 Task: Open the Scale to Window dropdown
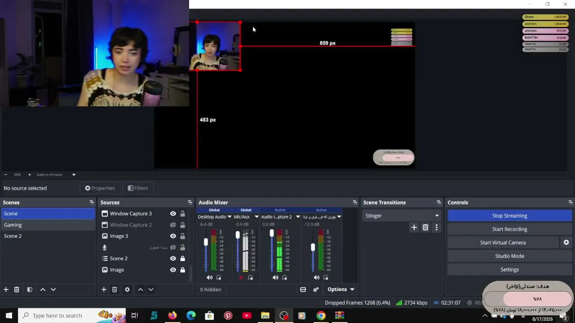(x=74, y=175)
